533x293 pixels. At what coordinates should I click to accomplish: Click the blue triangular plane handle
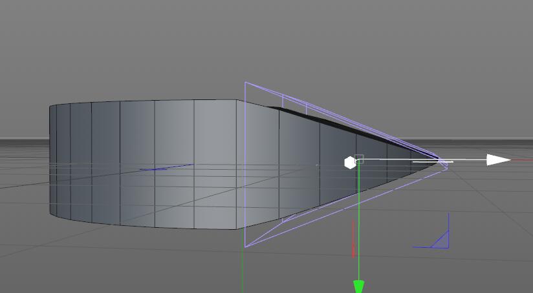point(440,239)
